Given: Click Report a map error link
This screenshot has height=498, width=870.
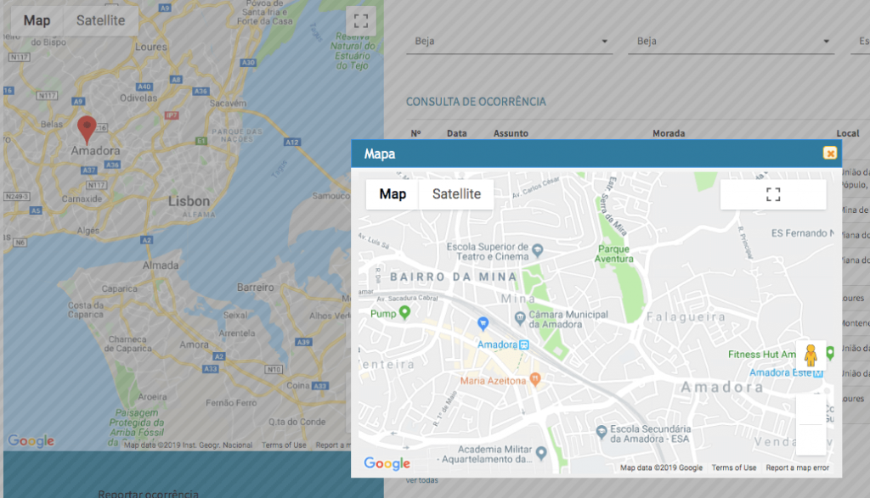Looking at the screenshot, I should pyautogui.click(x=797, y=467).
